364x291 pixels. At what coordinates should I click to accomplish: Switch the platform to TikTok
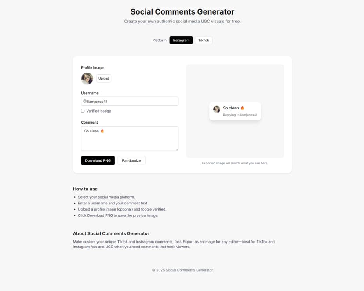click(203, 40)
